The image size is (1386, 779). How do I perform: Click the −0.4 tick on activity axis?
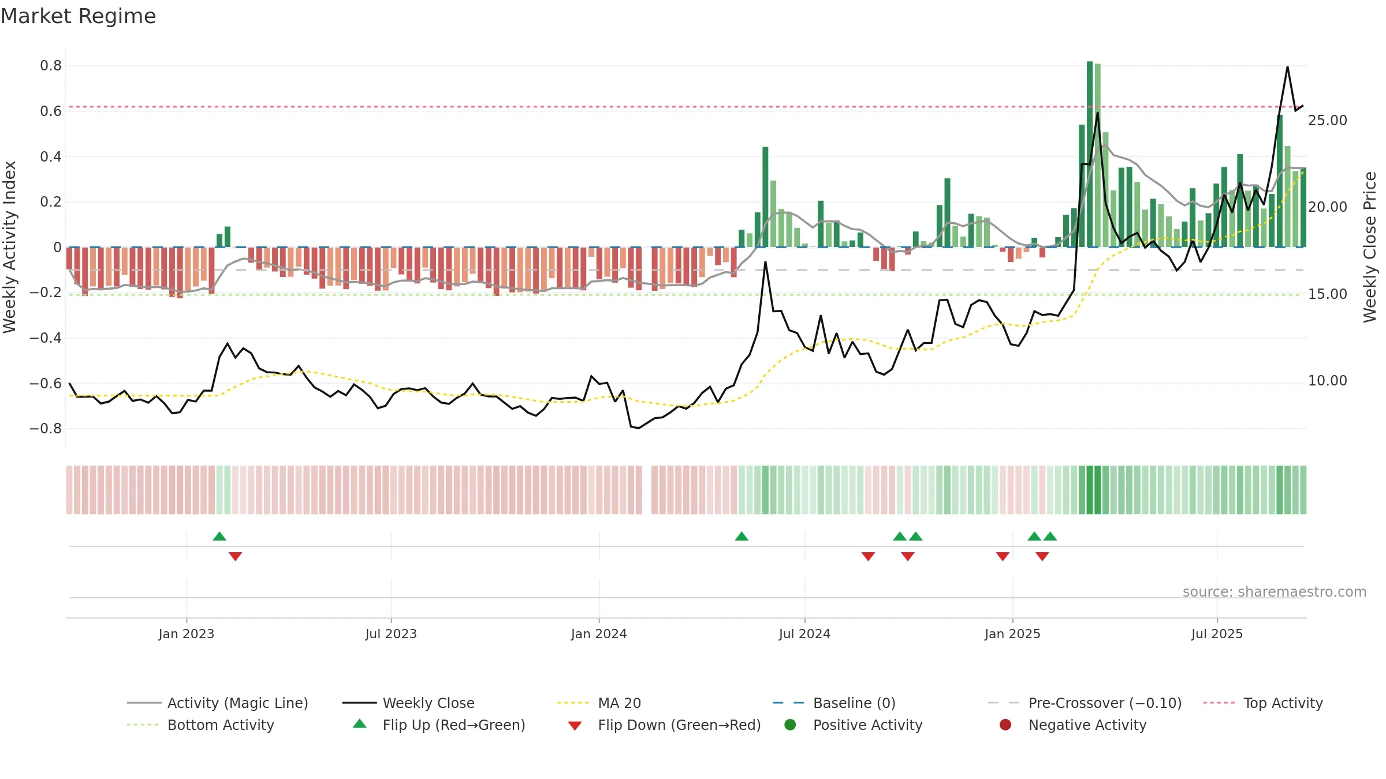[x=46, y=338]
